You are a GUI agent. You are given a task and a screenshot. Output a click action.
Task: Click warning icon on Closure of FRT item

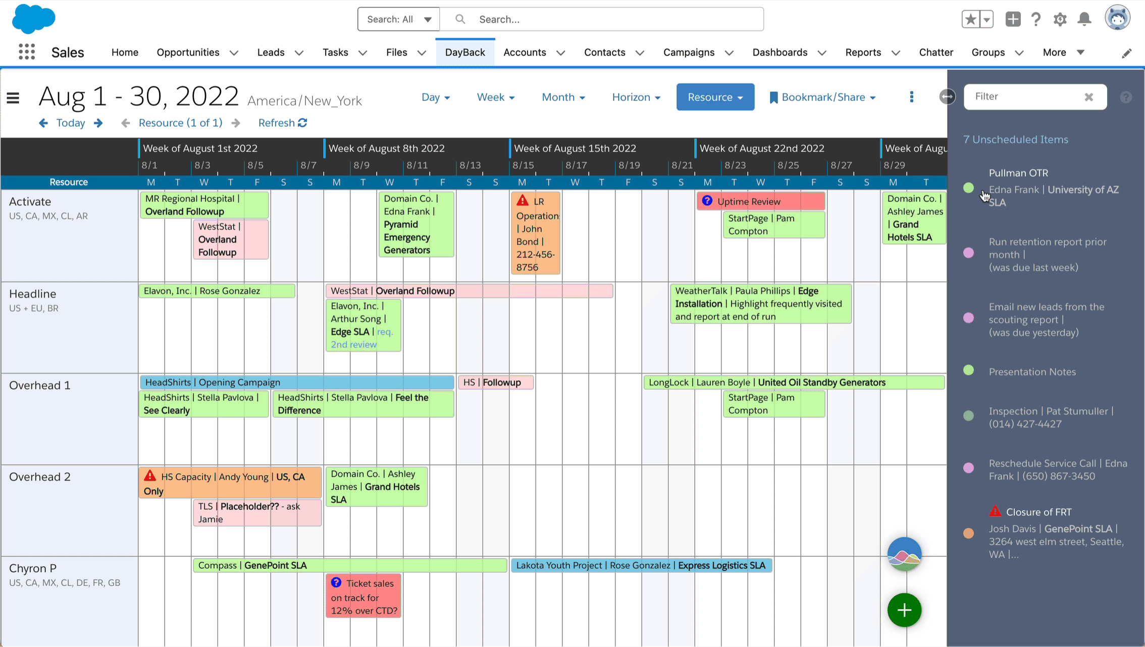[995, 511]
